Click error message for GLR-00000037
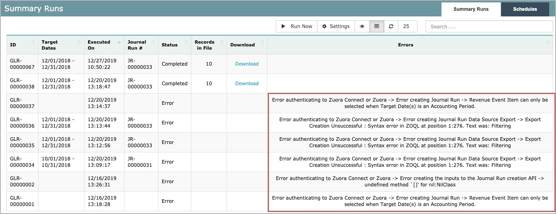 point(410,103)
